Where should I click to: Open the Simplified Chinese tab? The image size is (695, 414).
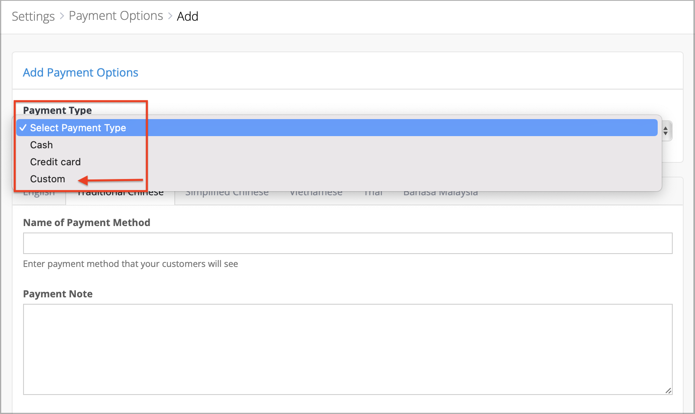pyautogui.click(x=227, y=192)
